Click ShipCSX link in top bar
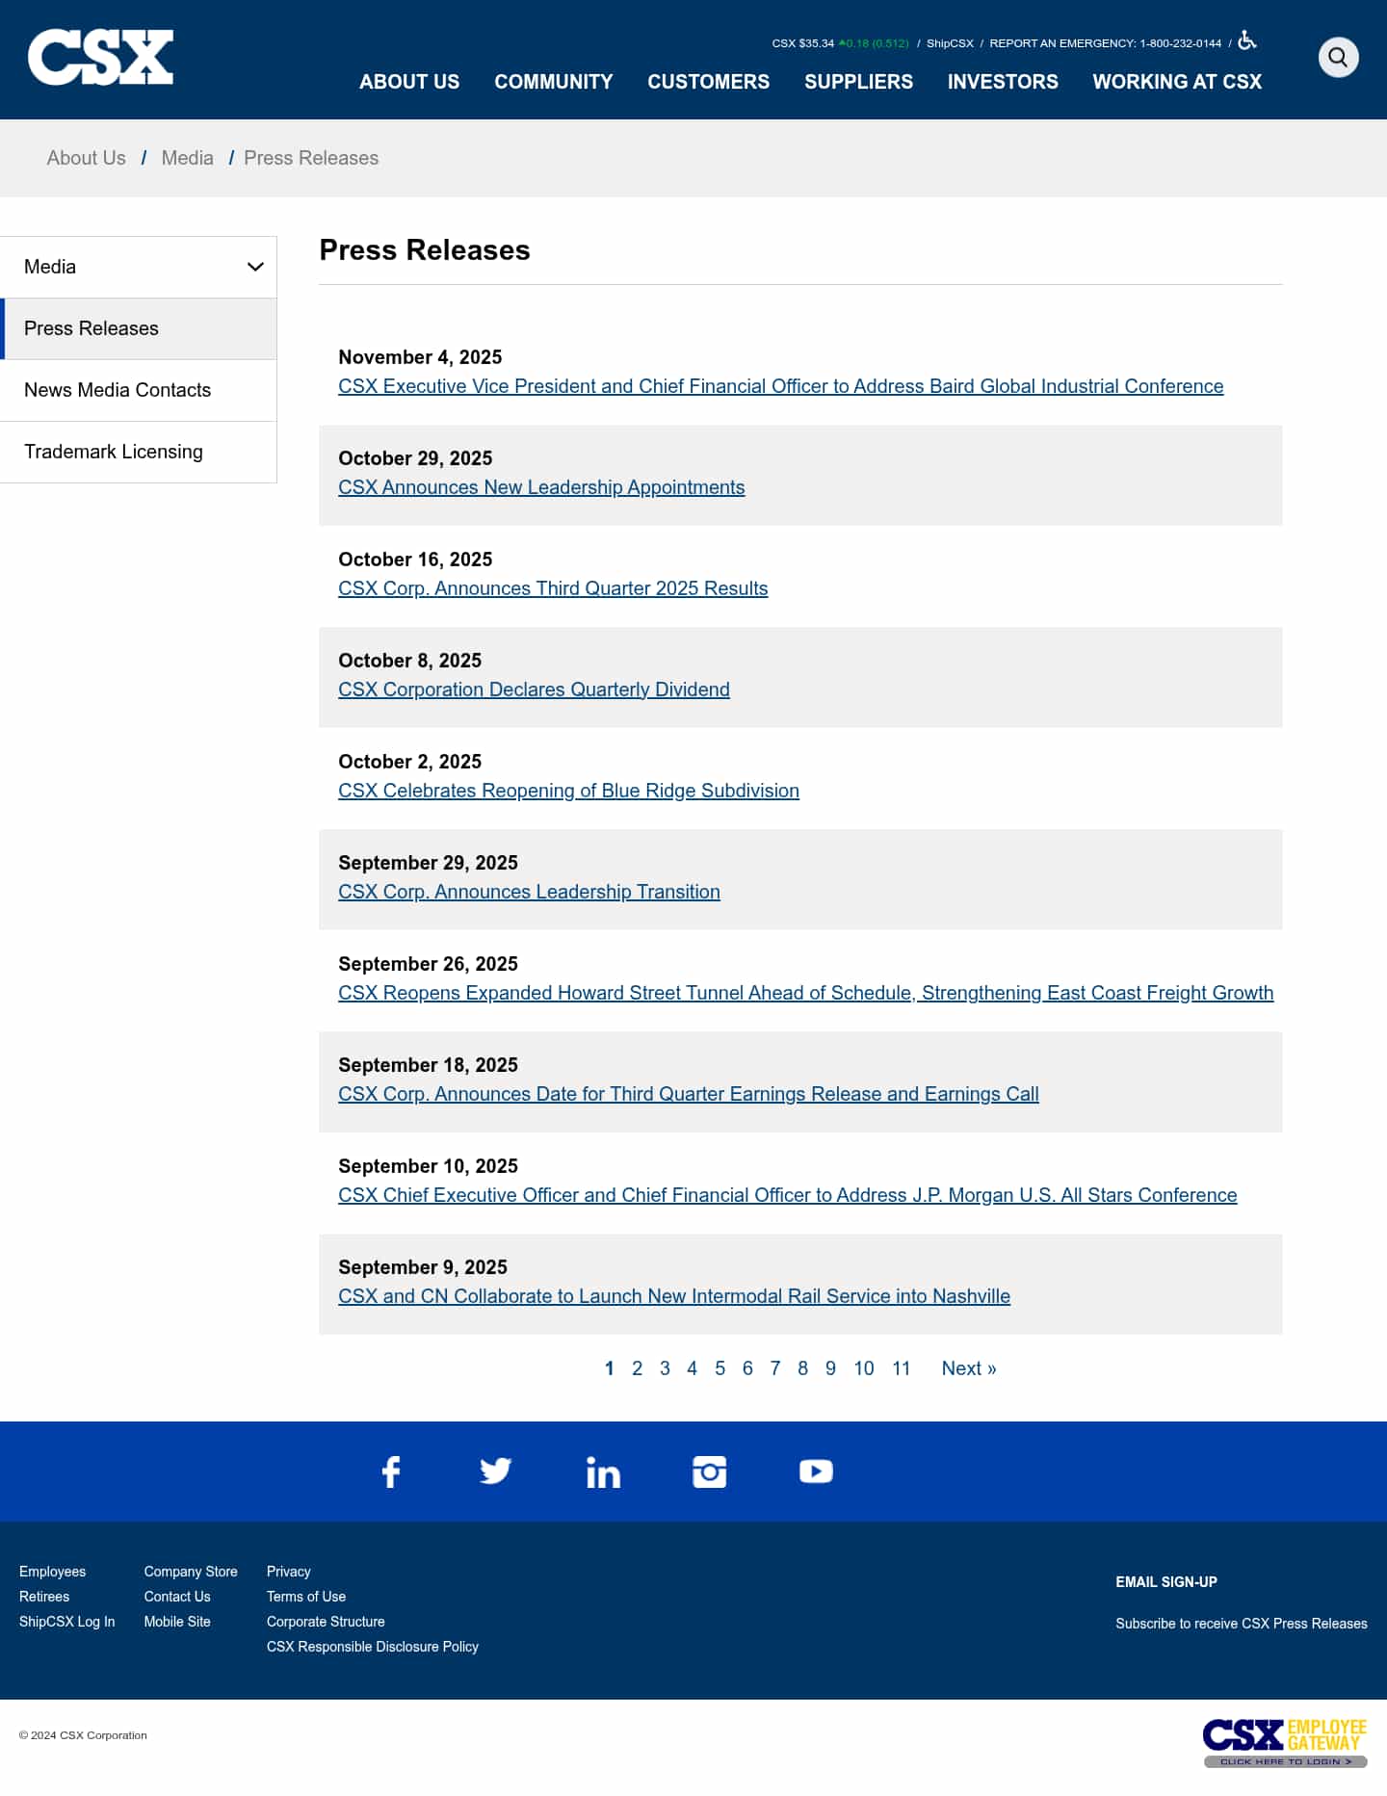The height and width of the screenshot is (1796, 1387). tap(950, 43)
